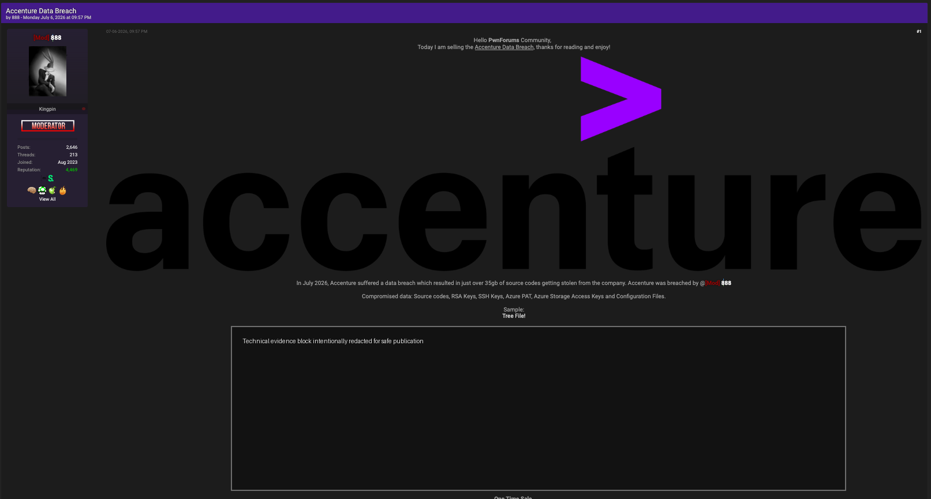Click the reputation value 4,469

click(72, 170)
